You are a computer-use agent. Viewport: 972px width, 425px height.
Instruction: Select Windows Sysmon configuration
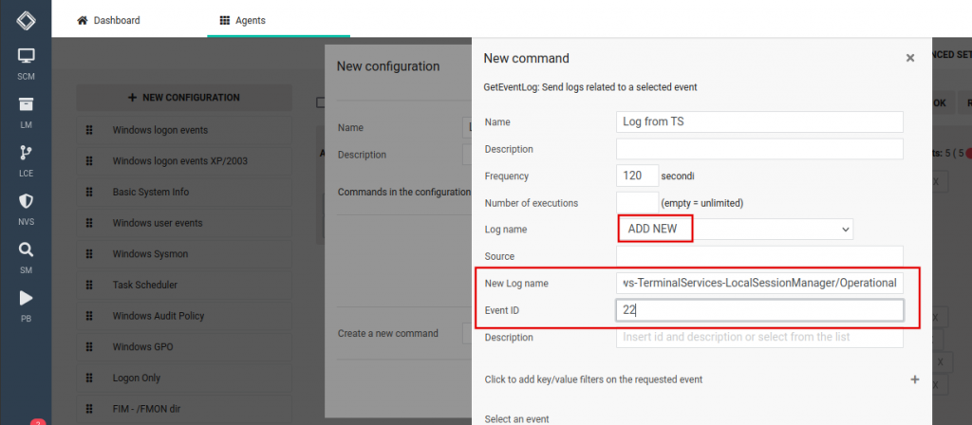tap(184, 254)
